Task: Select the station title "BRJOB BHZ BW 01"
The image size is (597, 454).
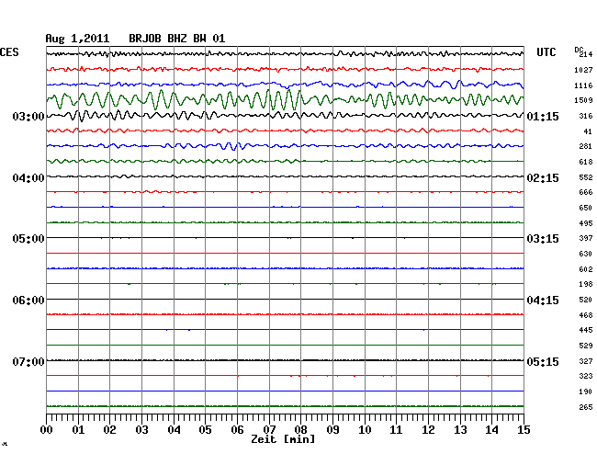Action: point(176,39)
